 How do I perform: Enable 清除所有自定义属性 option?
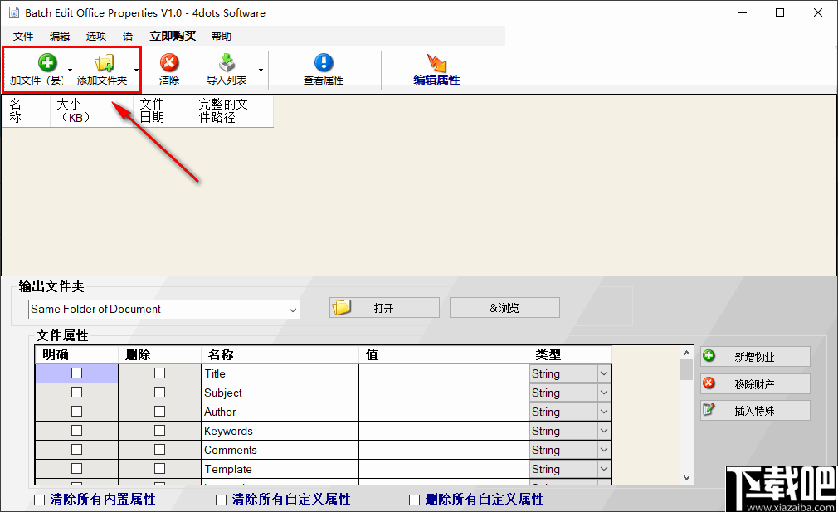click(221, 499)
